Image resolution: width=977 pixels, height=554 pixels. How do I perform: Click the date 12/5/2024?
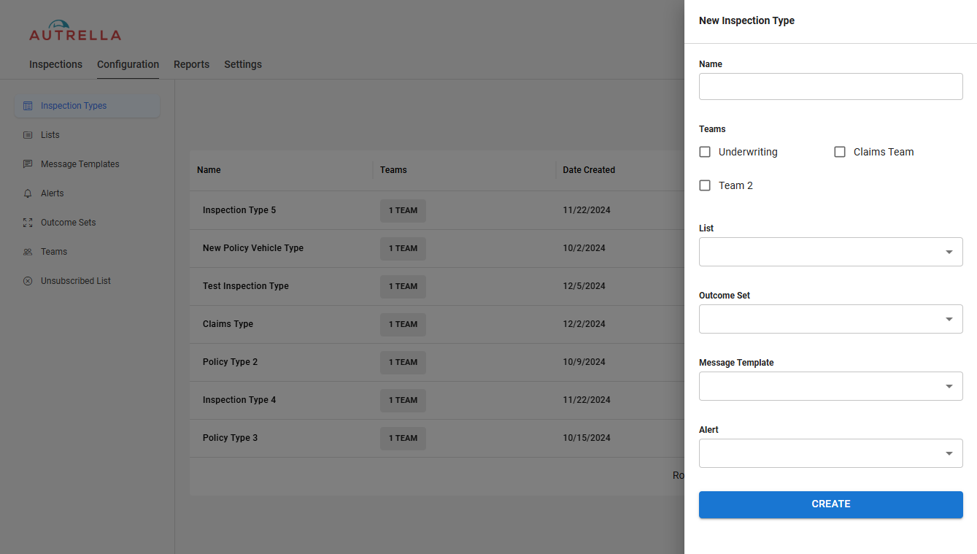[x=584, y=286]
